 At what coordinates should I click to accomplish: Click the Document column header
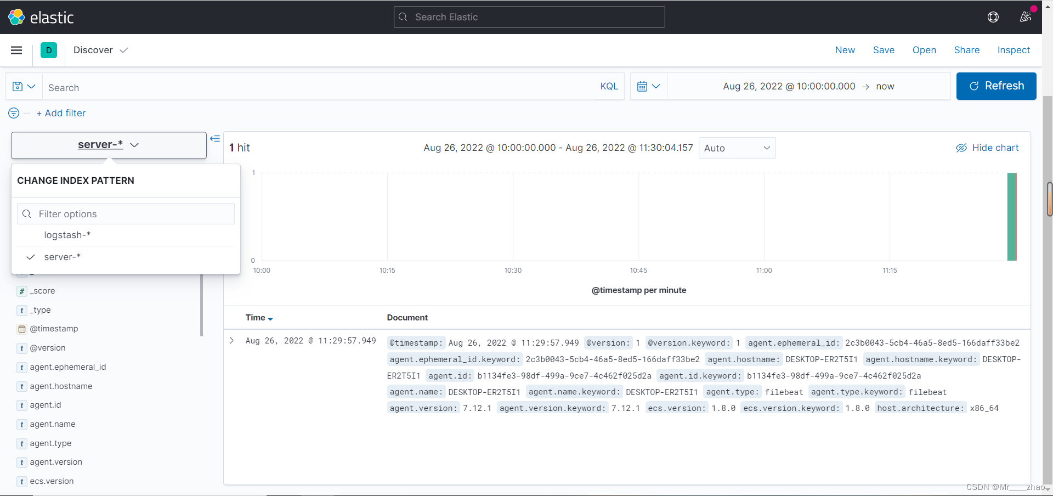pyautogui.click(x=407, y=318)
